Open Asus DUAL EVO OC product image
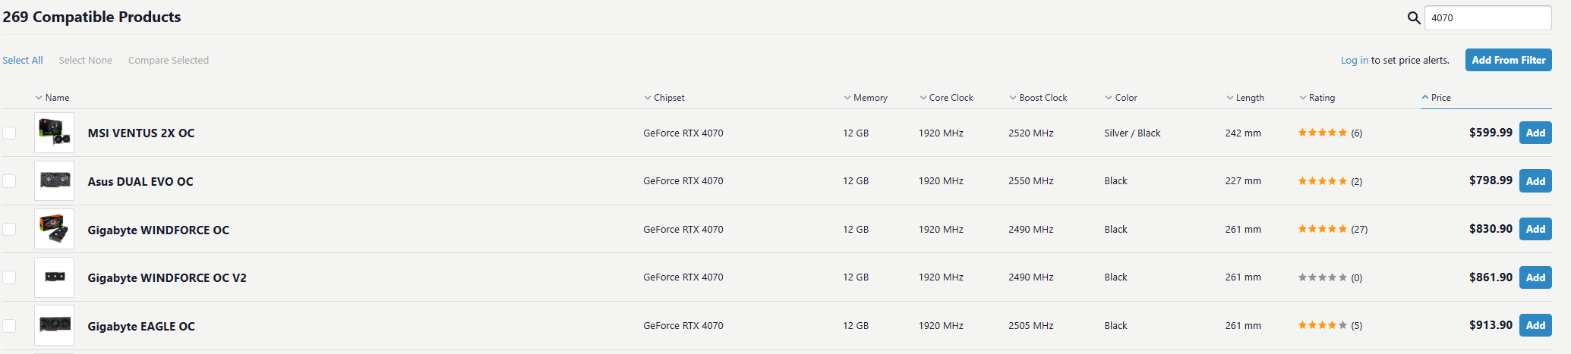 point(54,181)
